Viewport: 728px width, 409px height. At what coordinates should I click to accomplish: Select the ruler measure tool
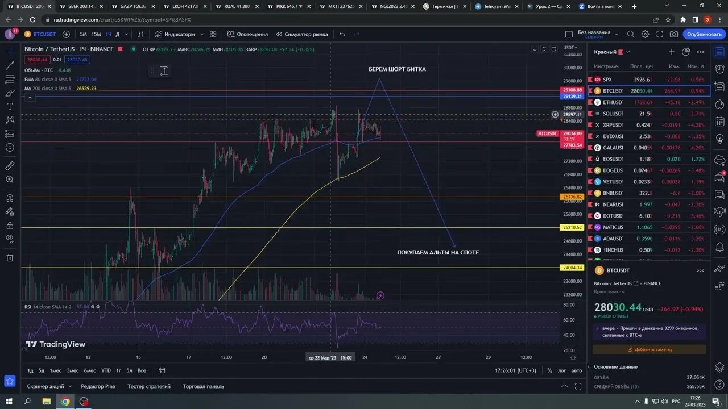(x=10, y=166)
